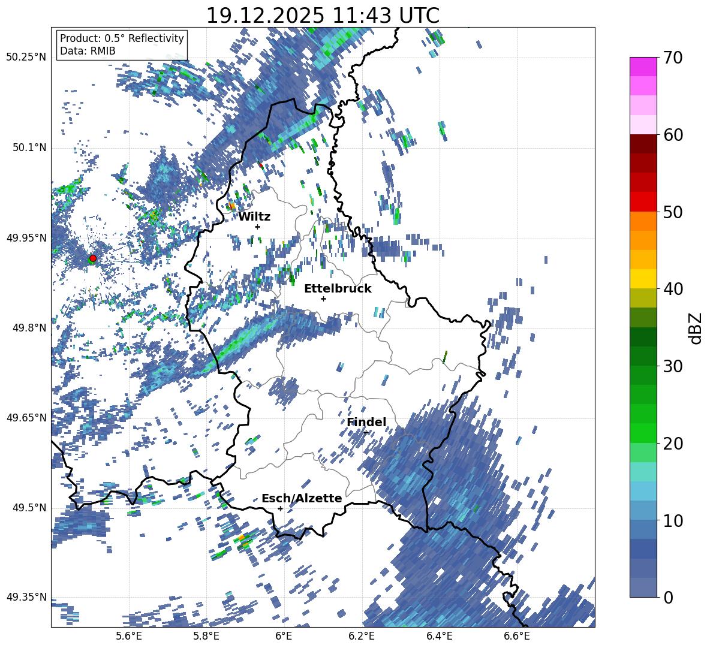The height and width of the screenshot is (648, 710).
Task: Click the 6.6°E longitude label
Action: point(517,636)
